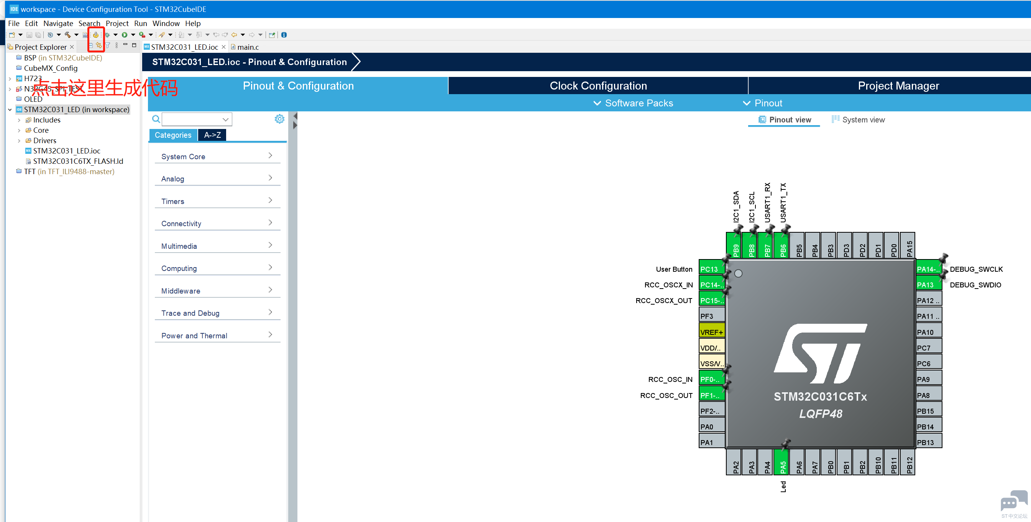Expand the Multimedia category
The height and width of the screenshot is (522, 1031).
(x=217, y=246)
